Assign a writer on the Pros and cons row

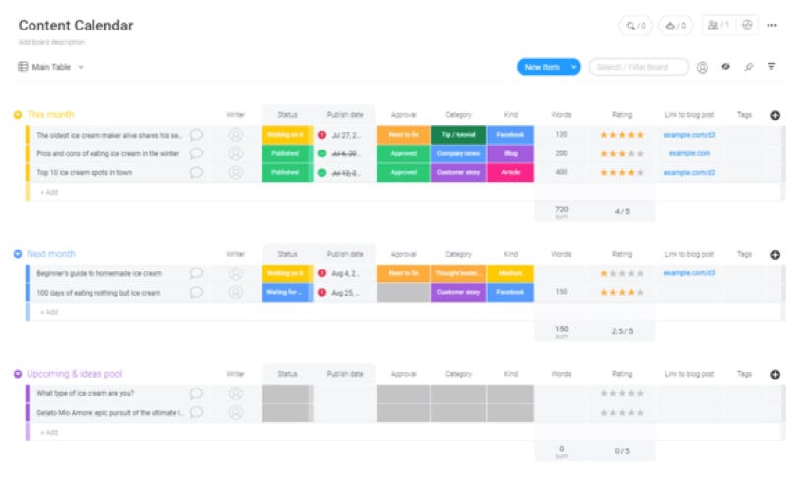point(235,153)
